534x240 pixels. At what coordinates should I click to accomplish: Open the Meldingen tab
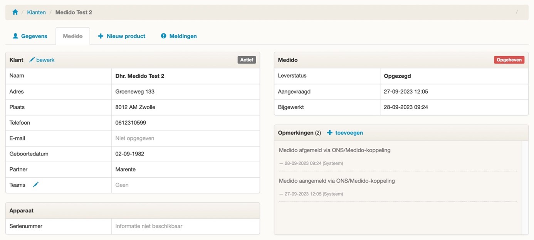pyautogui.click(x=179, y=36)
